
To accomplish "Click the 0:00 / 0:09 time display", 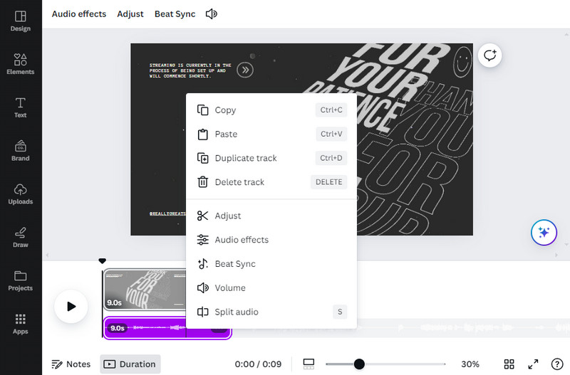I will tap(258, 364).
